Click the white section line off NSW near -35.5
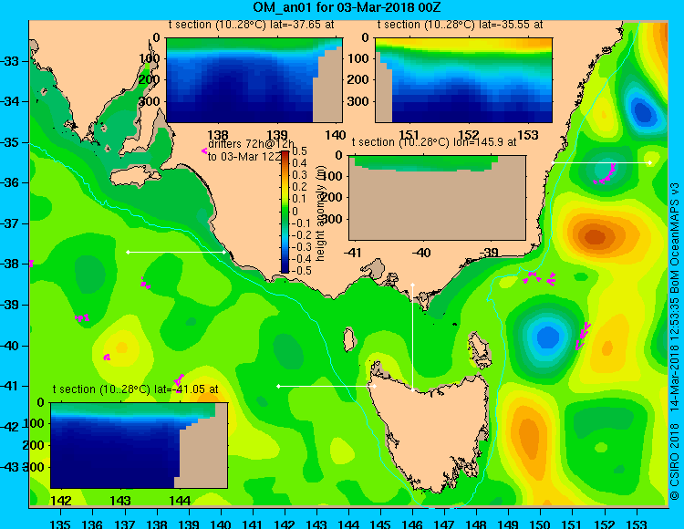This screenshot has height=529, width=684. tap(602, 162)
